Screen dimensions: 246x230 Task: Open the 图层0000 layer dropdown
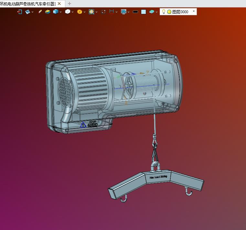coord(194,12)
